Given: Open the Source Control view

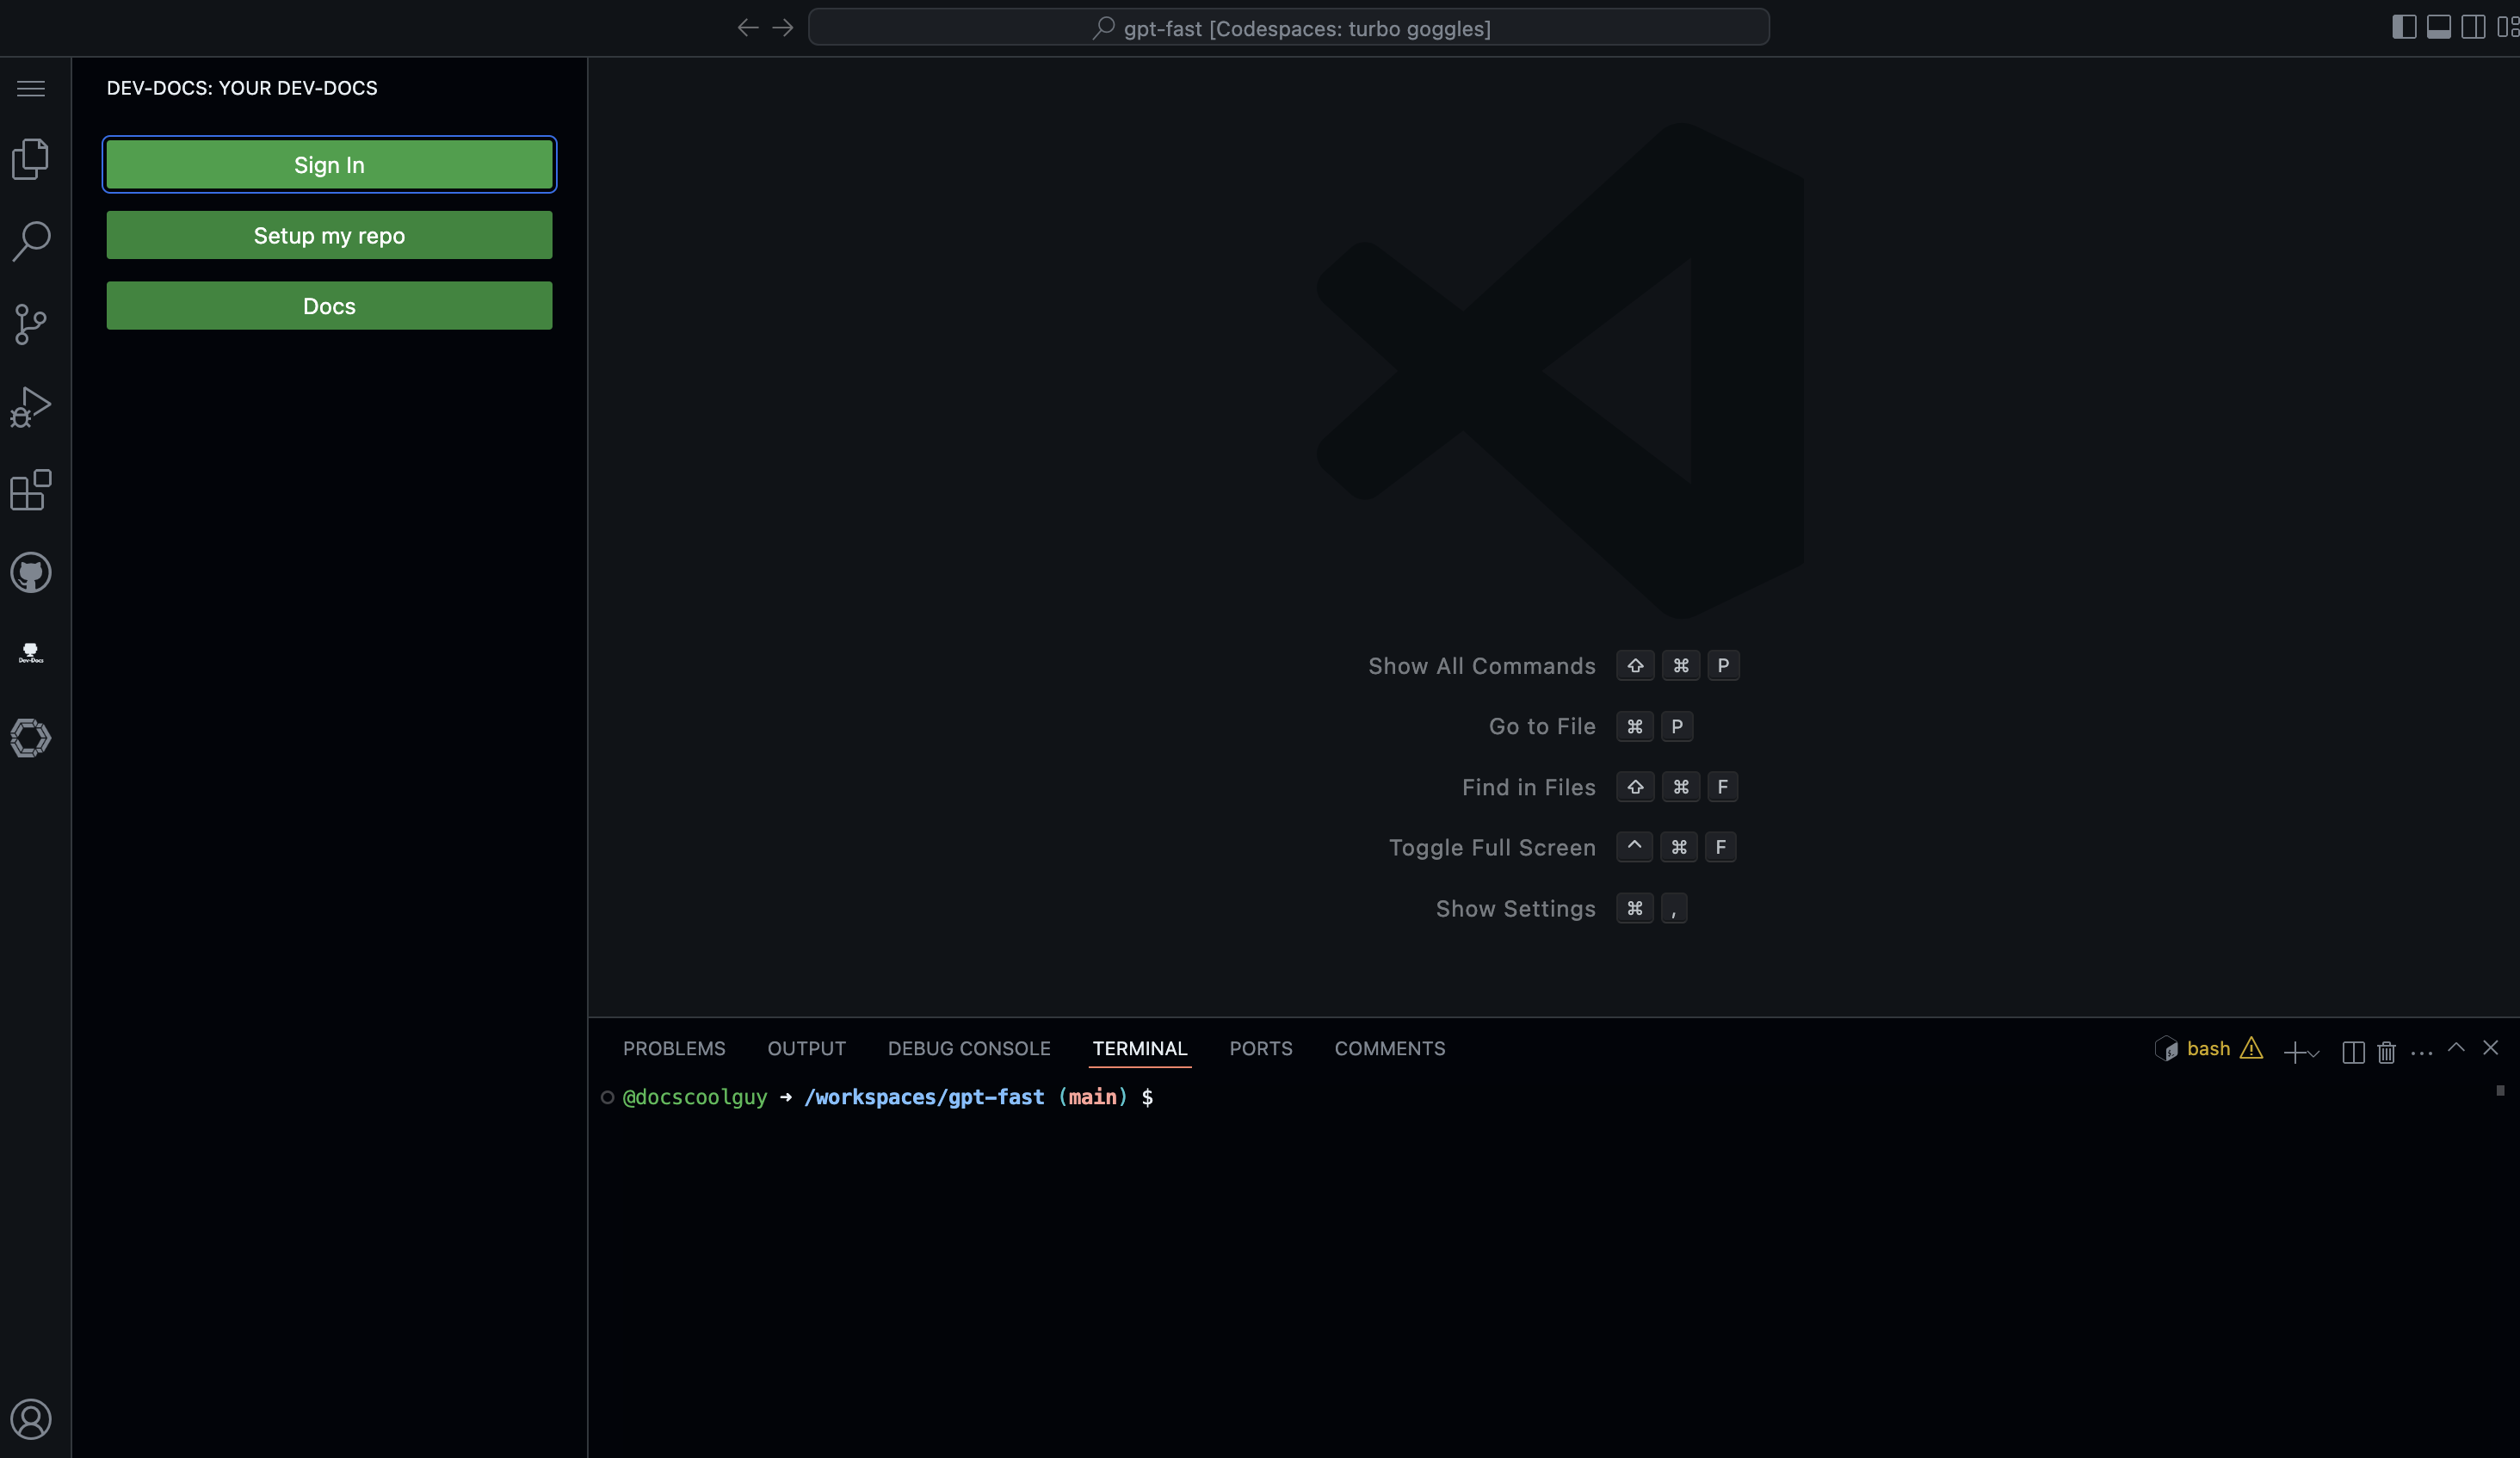Looking at the screenshot, I should (x=31, y=324).
